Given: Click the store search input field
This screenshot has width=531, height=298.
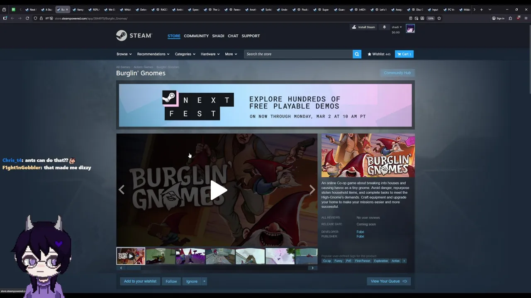Looking at the screenshot, I should (x=298, y=54).
